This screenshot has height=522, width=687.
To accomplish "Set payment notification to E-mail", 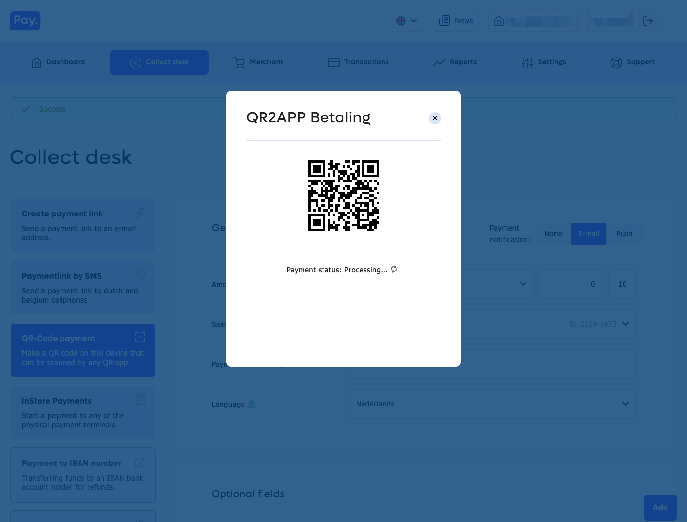I will [x=589, y=234].
